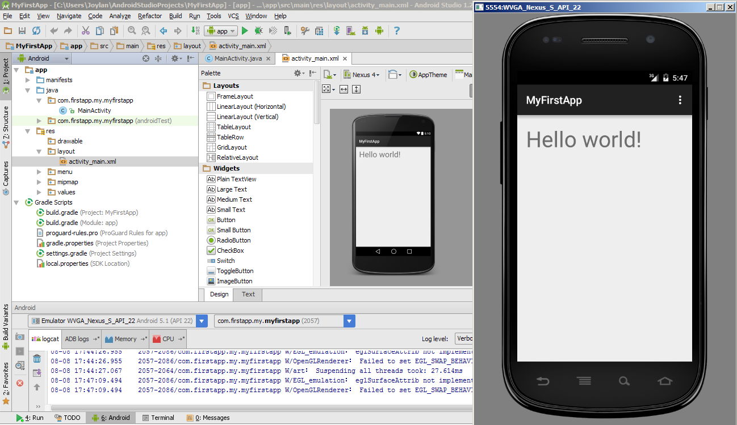The height and width of the screenshot is (425, 737).
Task: Open the 4: Run tool window
Action: (30, 418)
